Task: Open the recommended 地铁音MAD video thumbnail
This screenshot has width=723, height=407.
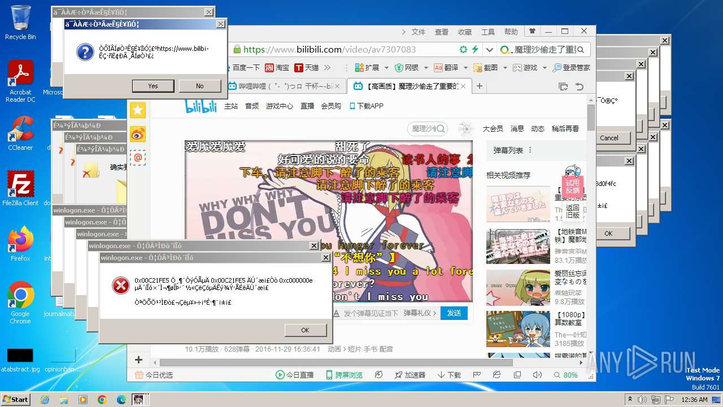Action: [x=518, y=246]
